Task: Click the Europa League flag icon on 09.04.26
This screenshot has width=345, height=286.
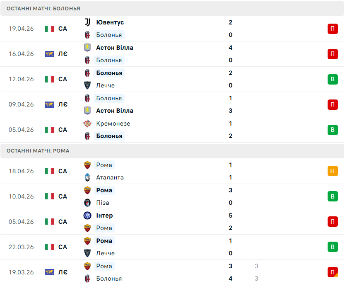Action: coord(49,104)
